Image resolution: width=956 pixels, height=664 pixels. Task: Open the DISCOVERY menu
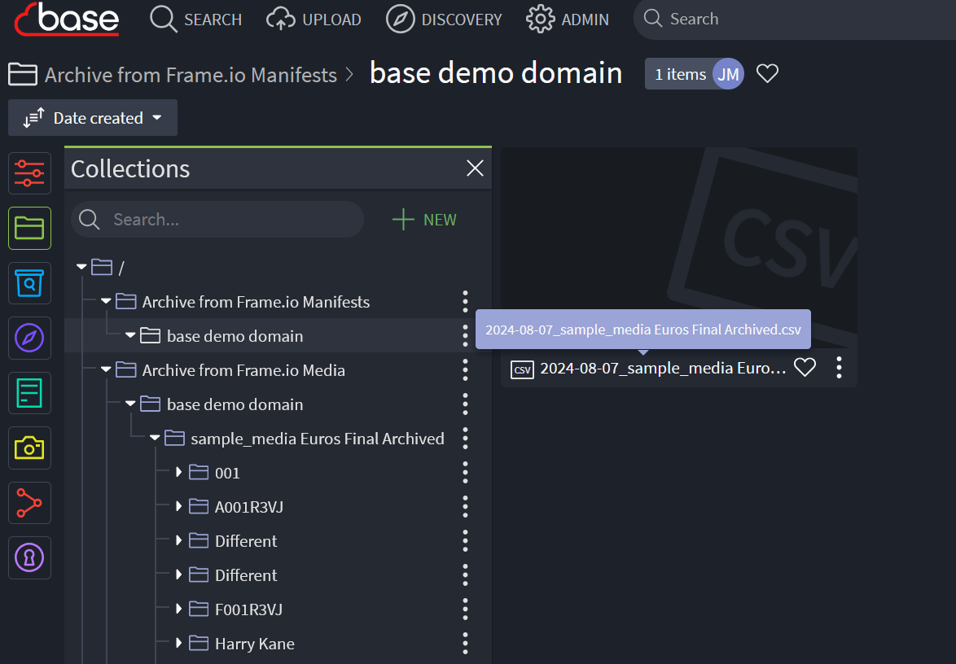click(444, 20)
